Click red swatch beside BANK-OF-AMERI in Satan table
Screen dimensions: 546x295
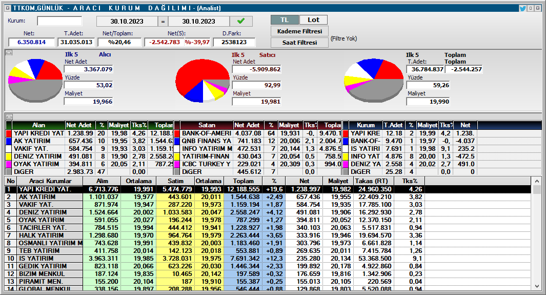[x=177, y=133]
